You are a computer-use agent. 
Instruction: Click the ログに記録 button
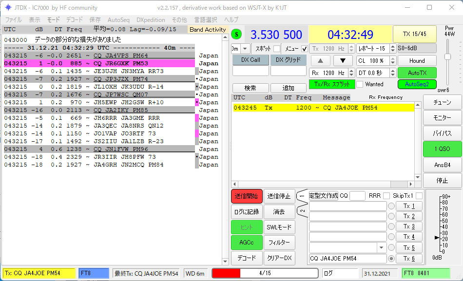tap(247, 212)
